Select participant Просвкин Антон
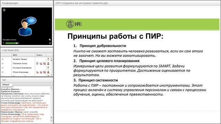This screenshot has width=221, height=124. [20, 63]
